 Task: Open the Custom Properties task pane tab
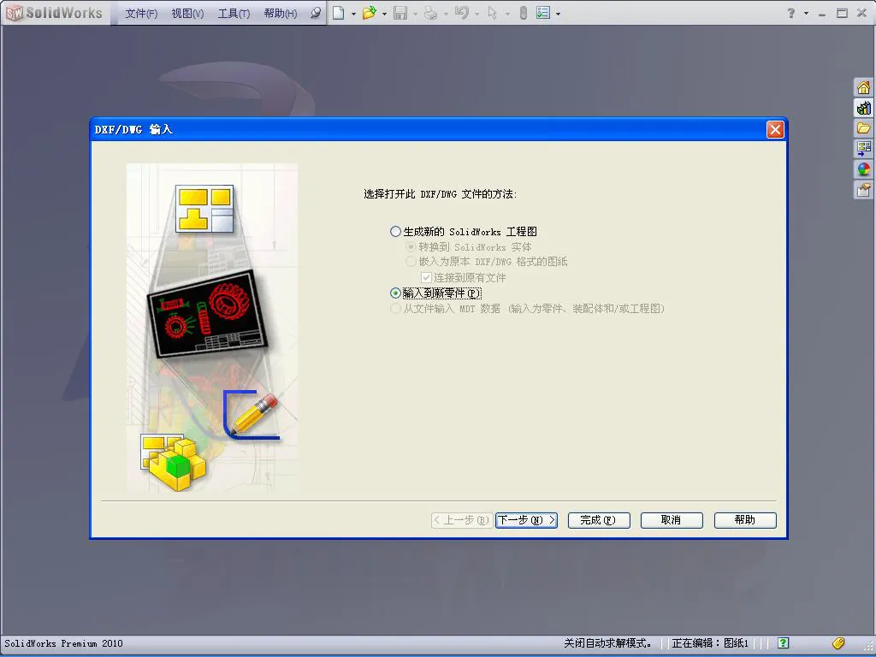864,190
